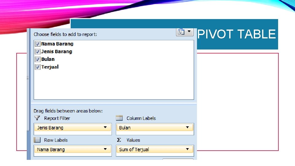Viewport: 295px width, 166px height.
Task: Select the Jenis Barang field name text
Action: 57,52
